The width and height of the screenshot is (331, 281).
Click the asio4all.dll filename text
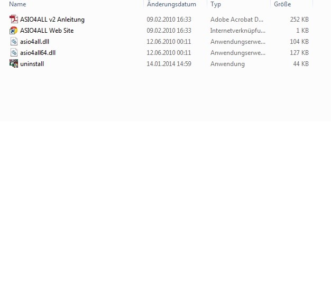pos(34,42)
